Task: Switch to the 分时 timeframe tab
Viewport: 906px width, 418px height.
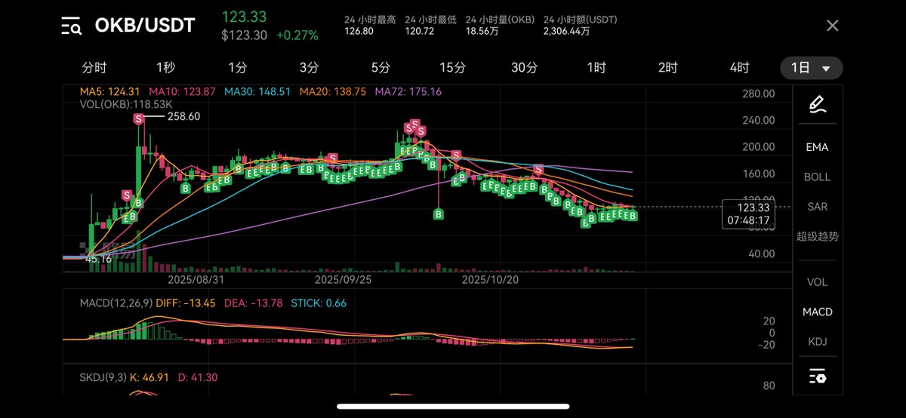Action: click(94, 68)
